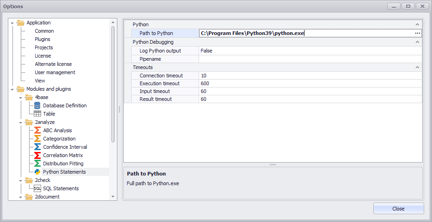Open the Alternate license page
Image resolution: width=432 pixels, height=222 pixels.
(53, 64)
